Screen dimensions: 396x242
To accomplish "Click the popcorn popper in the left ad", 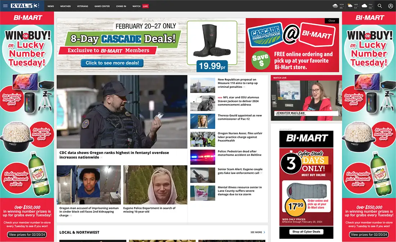I will [x=17, y=136].
